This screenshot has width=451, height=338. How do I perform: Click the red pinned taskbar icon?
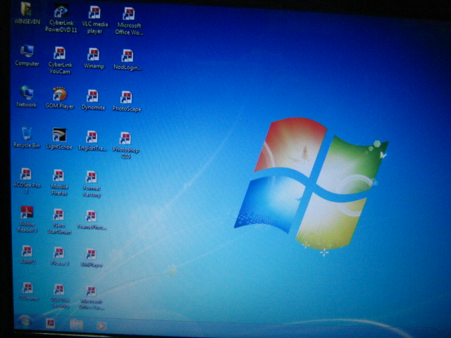click(x=51, y=323)
